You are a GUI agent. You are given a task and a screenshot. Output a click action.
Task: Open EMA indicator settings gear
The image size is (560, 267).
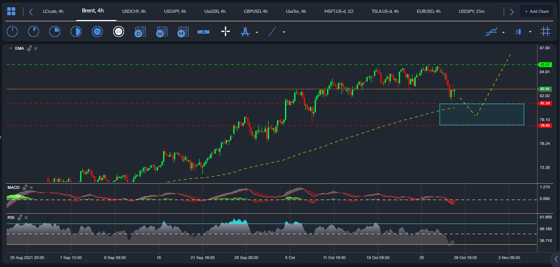click(x=29, y=49)
